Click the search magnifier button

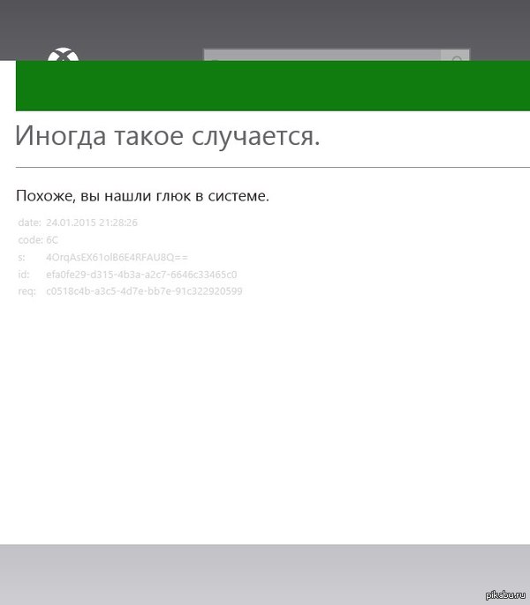point(456,55)
